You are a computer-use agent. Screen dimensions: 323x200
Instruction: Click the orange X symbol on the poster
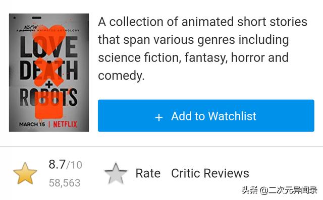(48, 72)
